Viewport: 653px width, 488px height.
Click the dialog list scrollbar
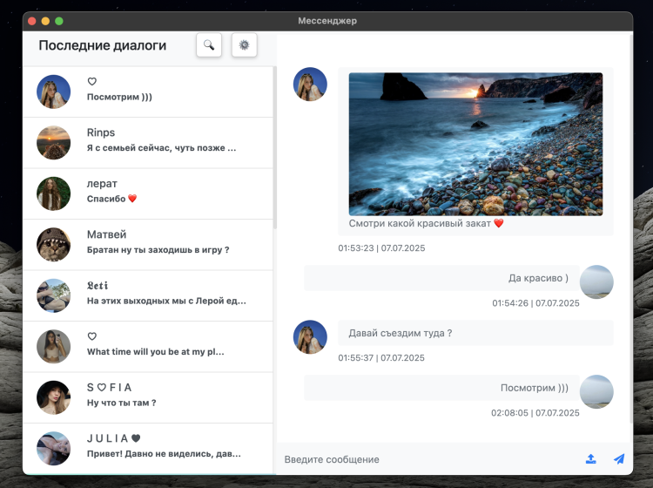pos(275,148)
